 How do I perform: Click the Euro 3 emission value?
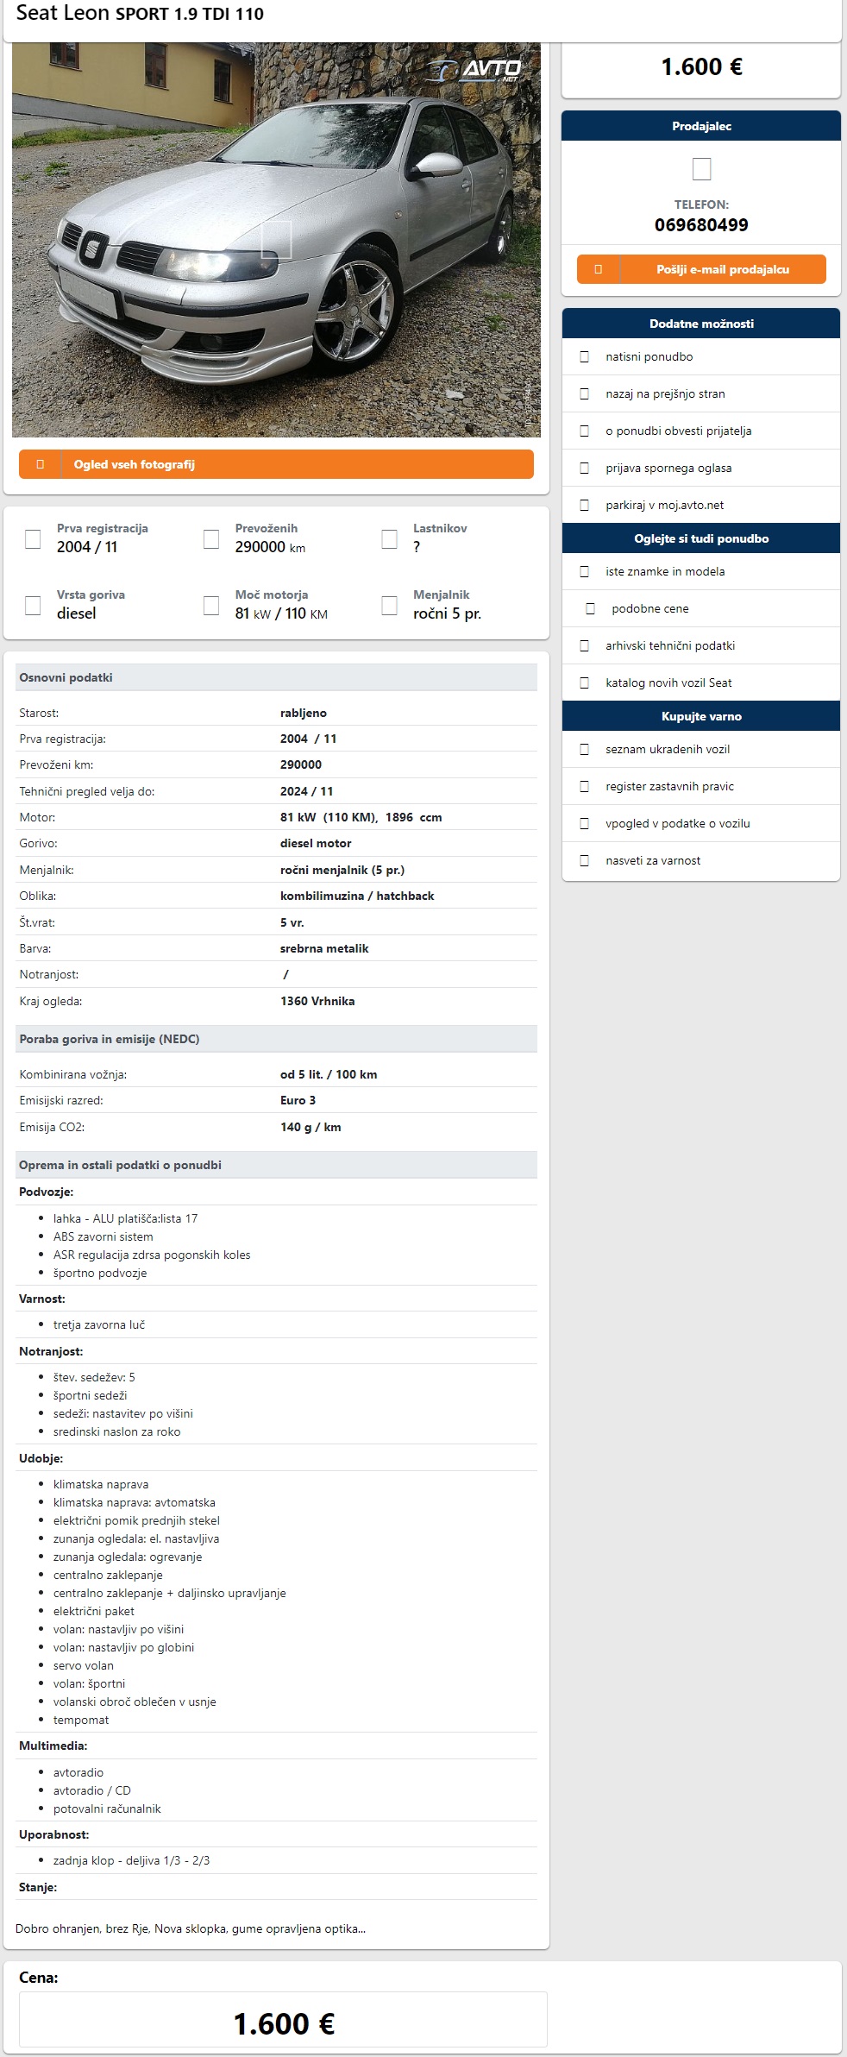(x=298, y=1100)
